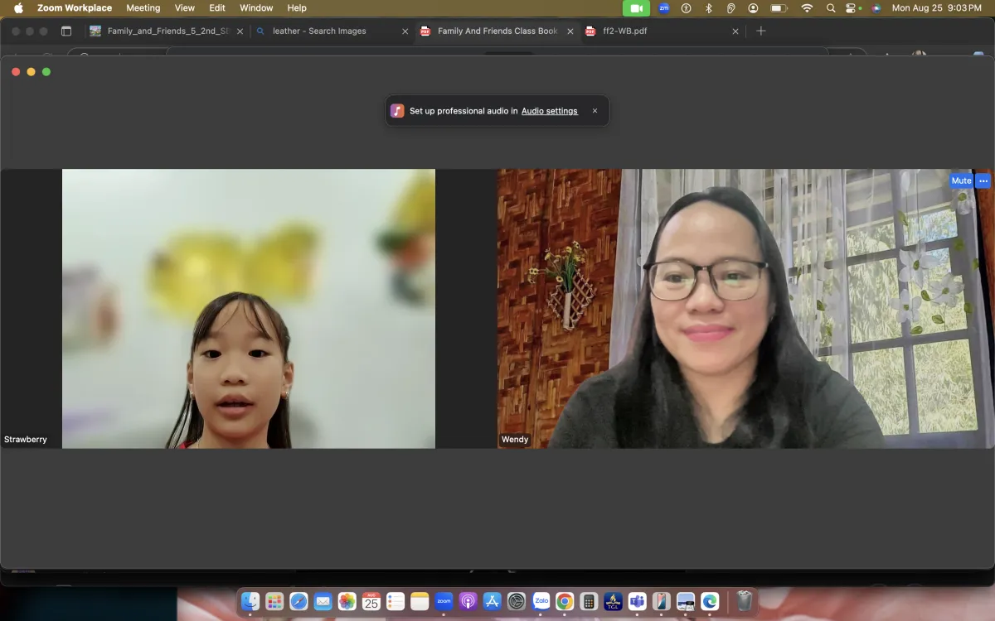Open Google Chrome from the dock
The height and width of the screenshot is (621, 995).
coord(565,601)
